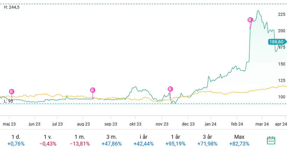This screenshot has height=150, width=287.
Task: Click the H: 244,5 high label
Action: pyautogui.click(x=12, y=7)
